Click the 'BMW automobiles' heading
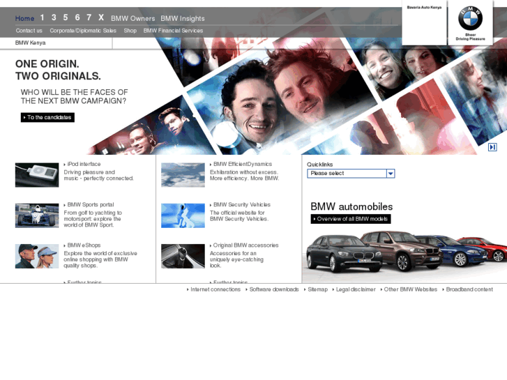This screenshot has width=507, height=380. click(x=351, y=206)
